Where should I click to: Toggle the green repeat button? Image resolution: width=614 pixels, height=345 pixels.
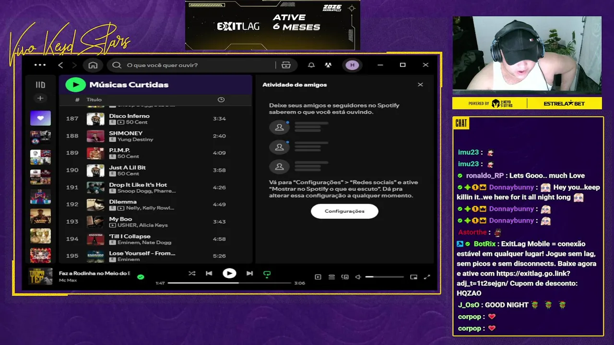click(x=267, y=274)
